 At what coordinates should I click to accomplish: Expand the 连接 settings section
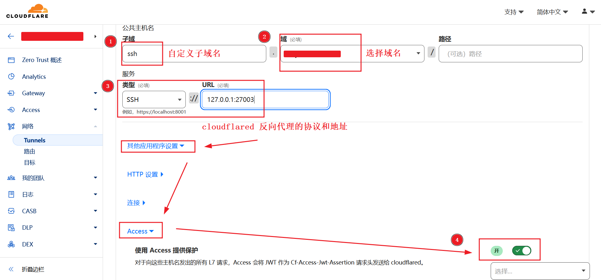click(136, 203)
